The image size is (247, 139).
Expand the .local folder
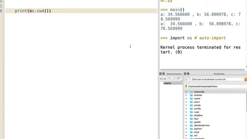tap(186, 132)
